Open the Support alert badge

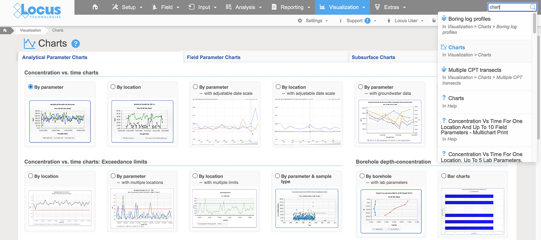coord(368,21)
